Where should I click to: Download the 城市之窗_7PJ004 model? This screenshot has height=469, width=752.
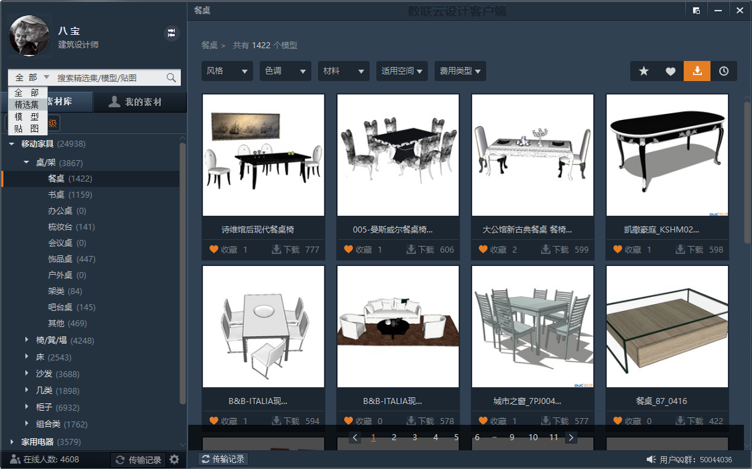pyautogui.click(x=546, y=421)
